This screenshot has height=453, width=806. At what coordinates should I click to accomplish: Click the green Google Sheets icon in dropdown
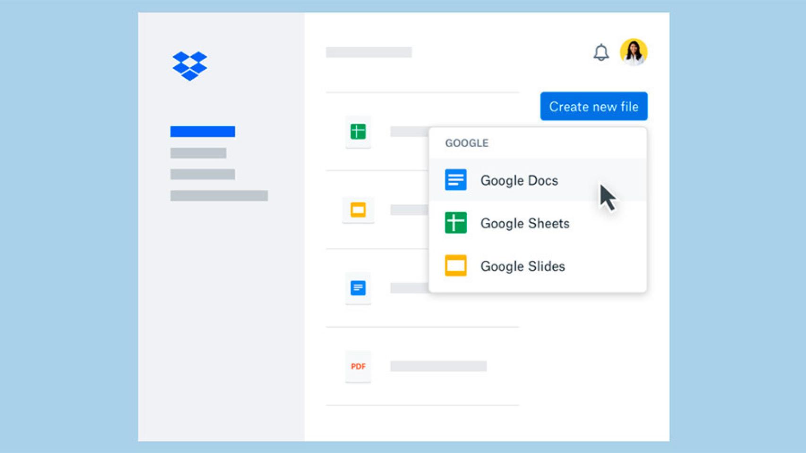click(455, 223)
